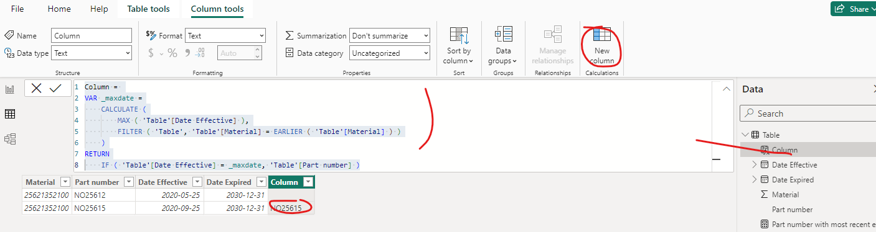Switch to the Home tab
Viewport: 876px width, 232px height.
coord(59,9)
